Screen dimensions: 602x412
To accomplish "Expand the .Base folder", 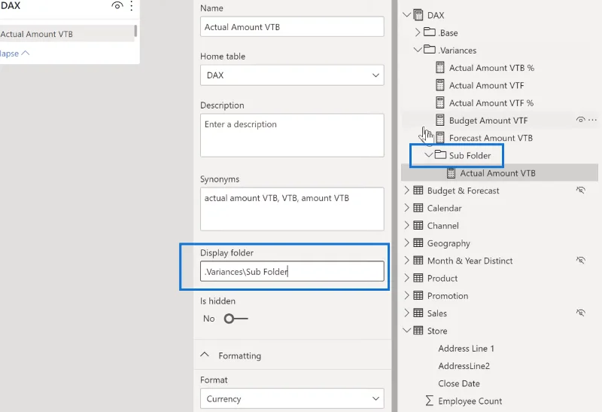I will click(x=418, y=32).
